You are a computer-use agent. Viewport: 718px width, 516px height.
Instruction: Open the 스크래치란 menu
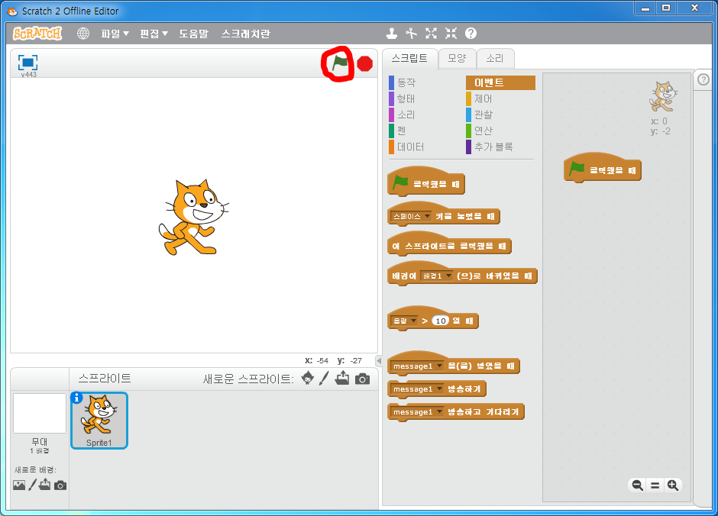(x=245, y=34)
